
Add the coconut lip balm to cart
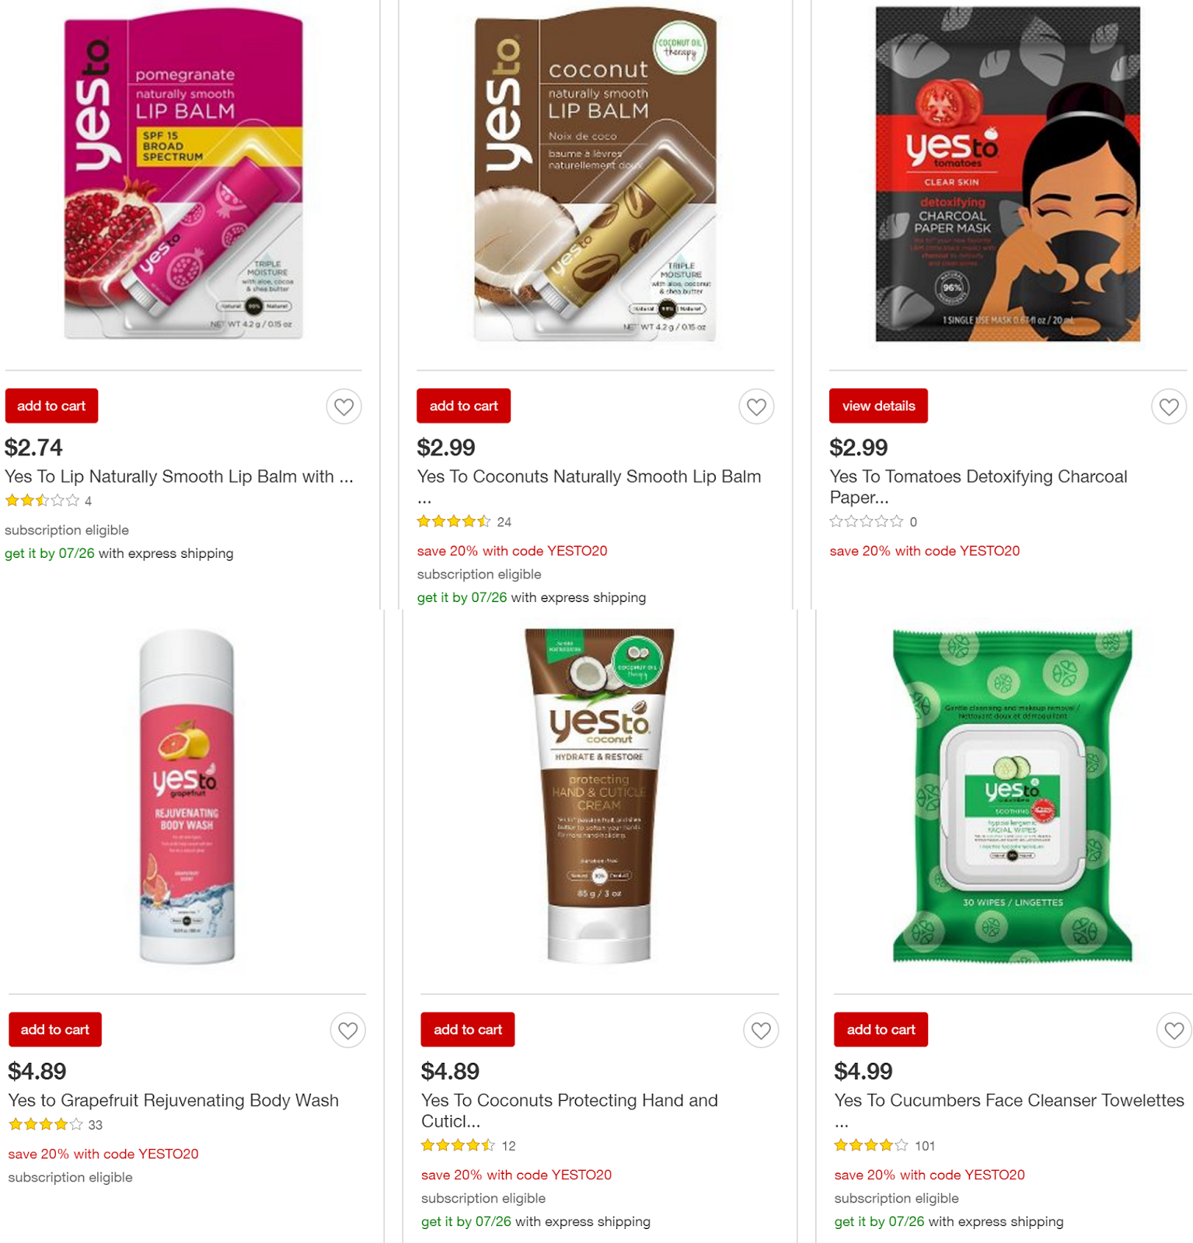[x=463, y=406]
